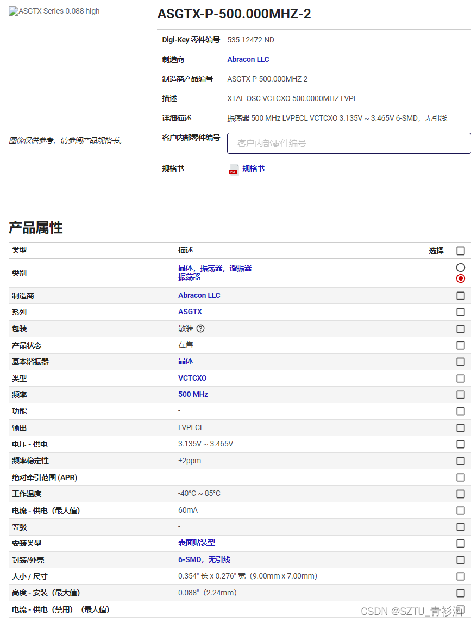Image resolution: width=471 pixels, height=622 pixels.
Task: Open the 规格书 datasheet link
Action: [x=253, y=169]
